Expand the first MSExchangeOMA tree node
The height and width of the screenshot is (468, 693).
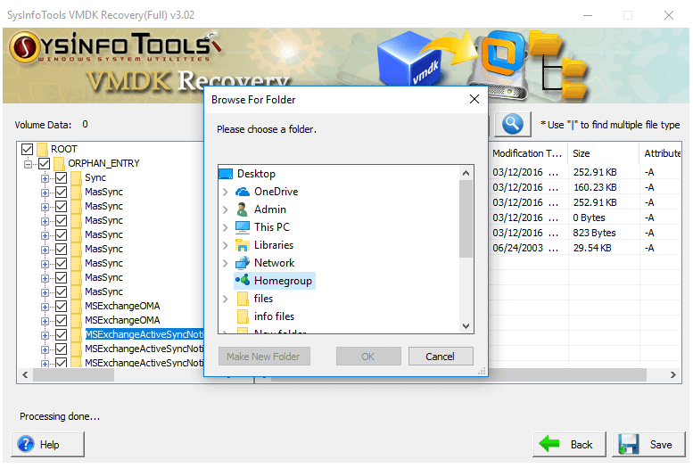pos(45,307)
